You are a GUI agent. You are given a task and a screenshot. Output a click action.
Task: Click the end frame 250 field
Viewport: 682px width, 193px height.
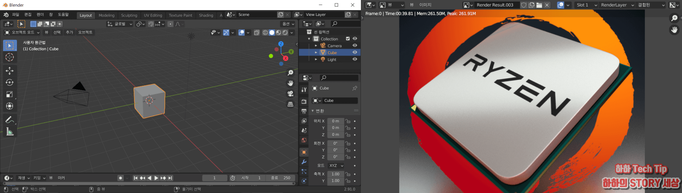pyautogui.click(x=281, y=178)
